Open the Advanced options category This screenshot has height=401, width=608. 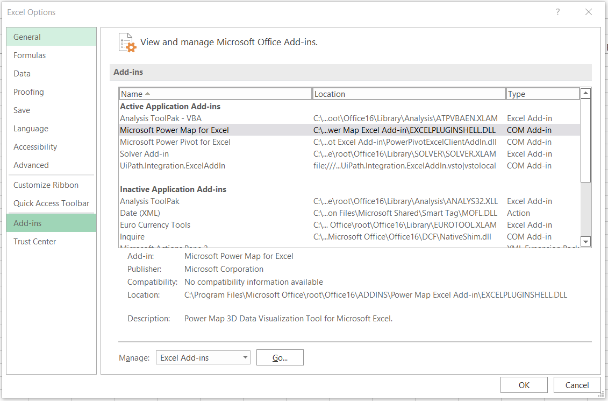(x=31, y=165)
